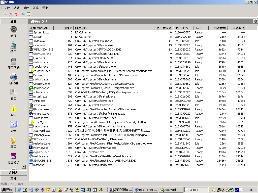This screenshot has height=193, width=258.
Task: Click the GDT/IDT toolbar icon
Action: point(17,14)
